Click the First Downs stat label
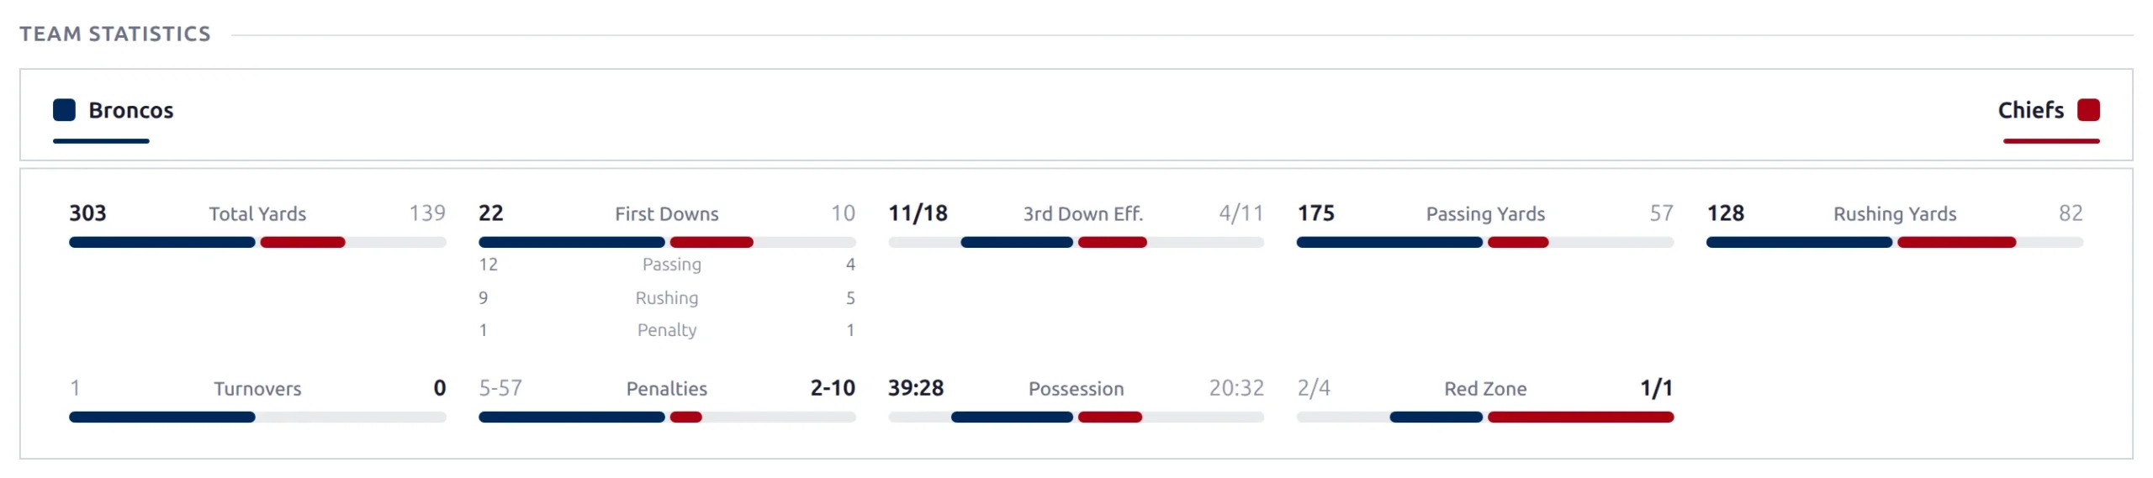The height and width of the screenshot is (478, 2153). pos(666,213)
